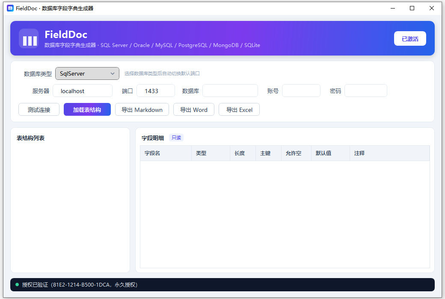Screen dimensions: 445x299
Task: Click the 服务器 label
Action: click(41, 91)
